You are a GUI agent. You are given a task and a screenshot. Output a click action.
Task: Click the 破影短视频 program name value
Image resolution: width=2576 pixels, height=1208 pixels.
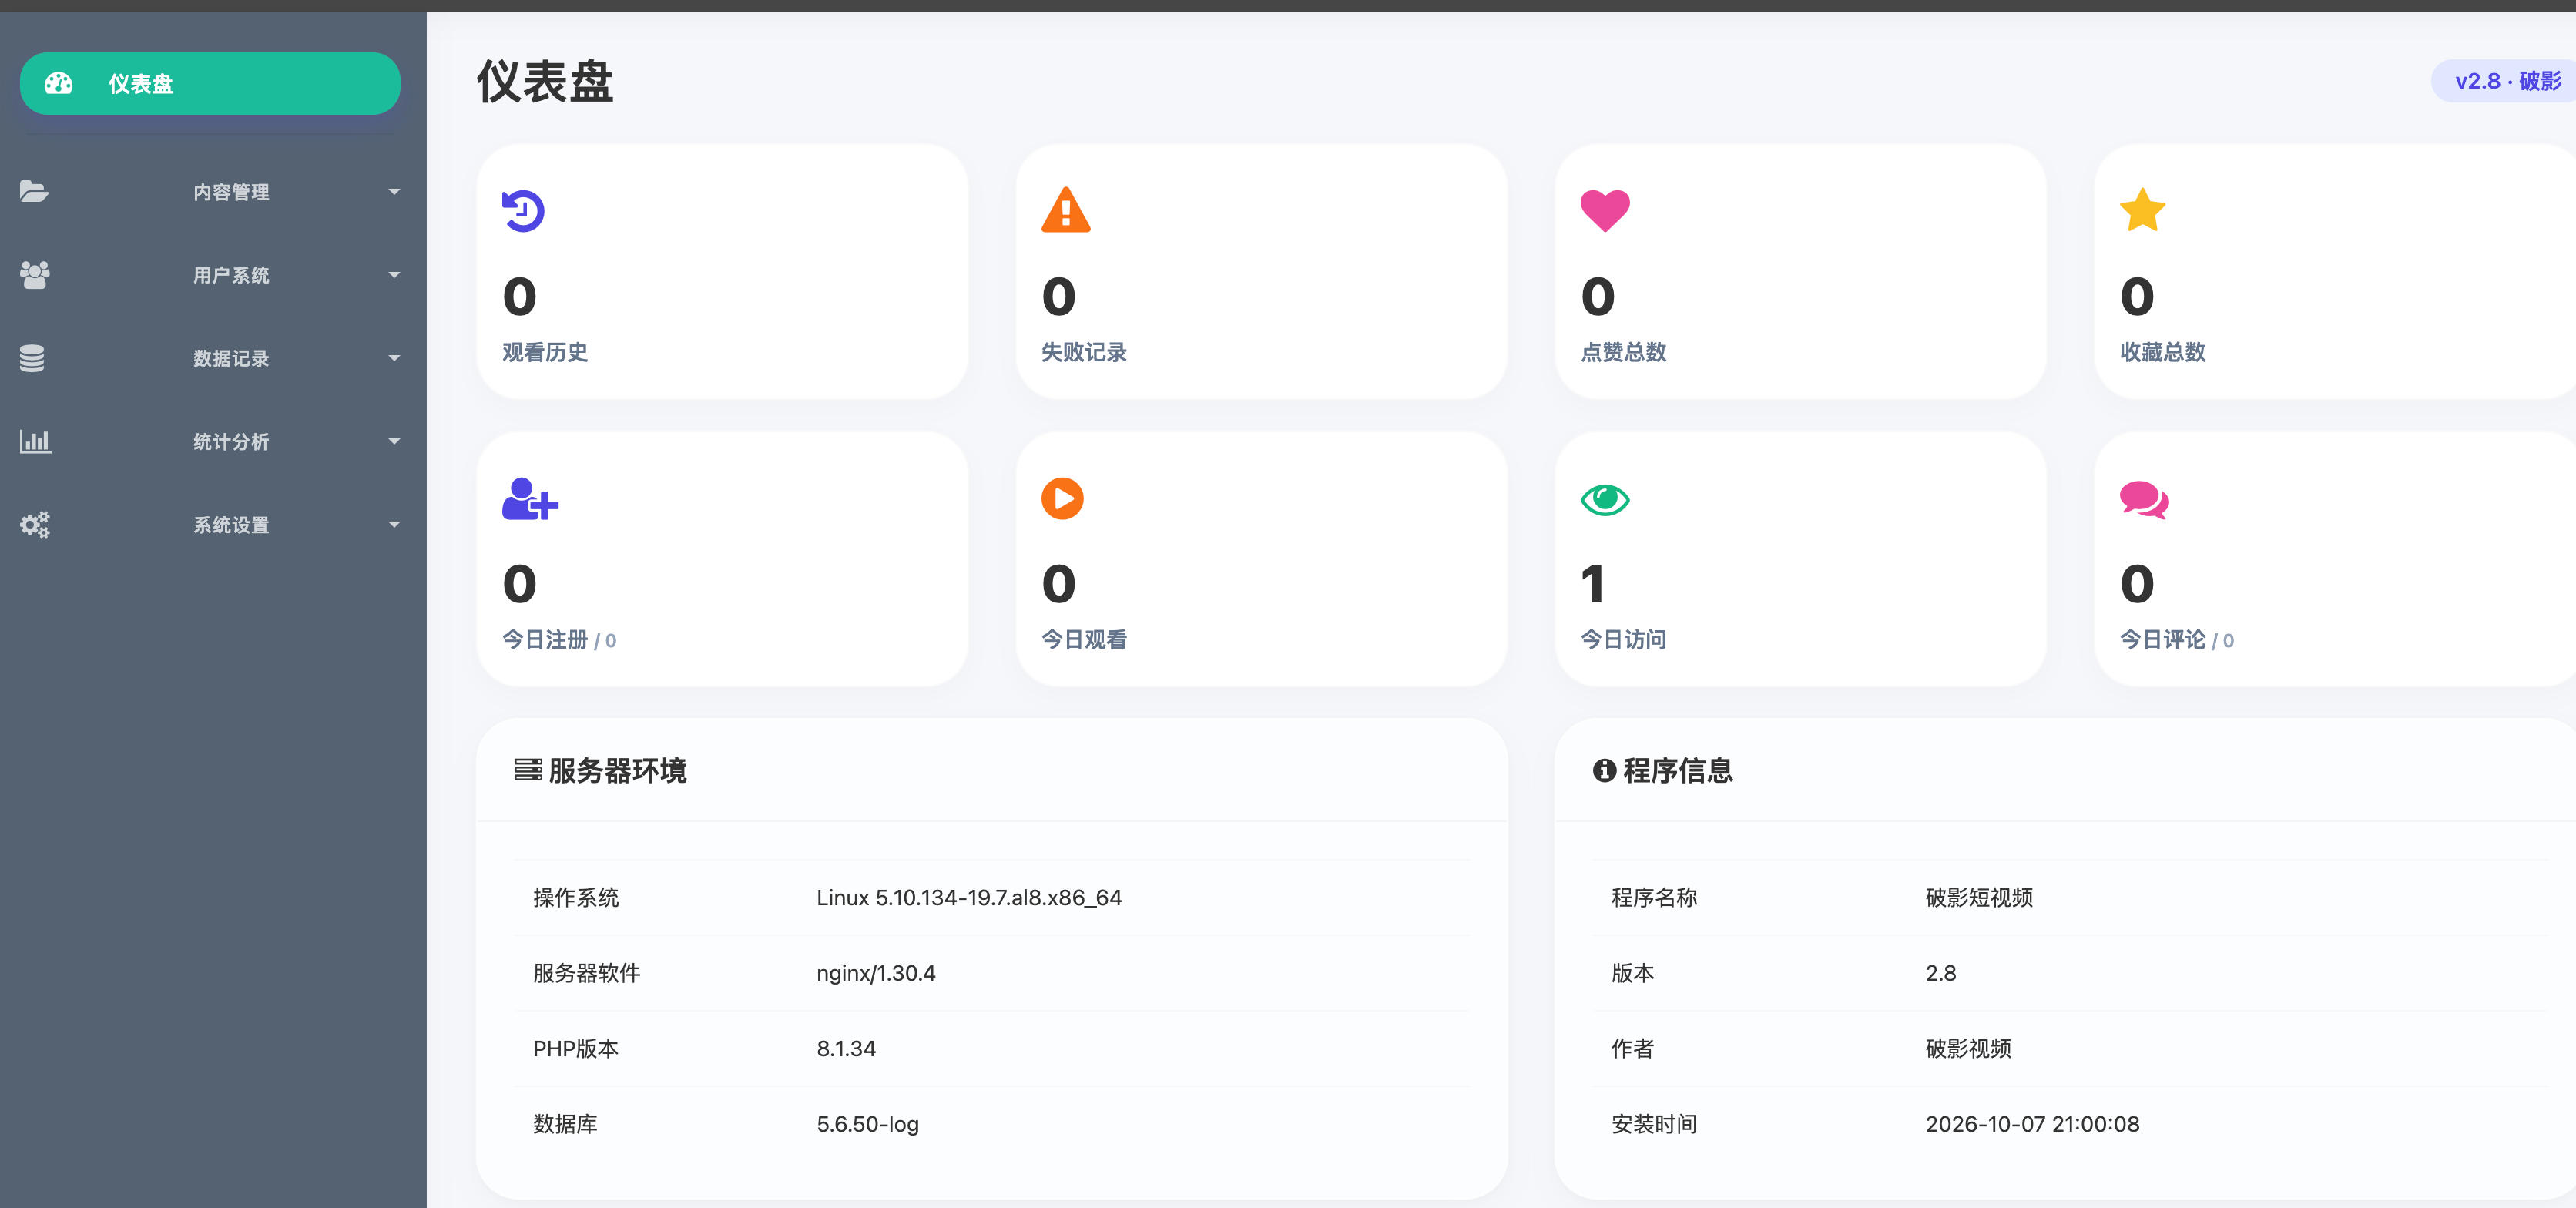(x=1979, y=897)
